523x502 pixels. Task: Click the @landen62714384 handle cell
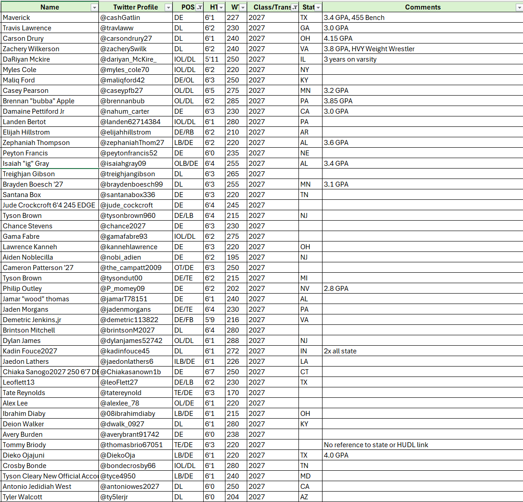coord(136,122)
